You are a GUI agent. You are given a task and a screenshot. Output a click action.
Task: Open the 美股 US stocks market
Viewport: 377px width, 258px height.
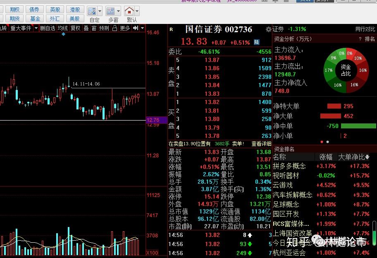click(75, 19)
